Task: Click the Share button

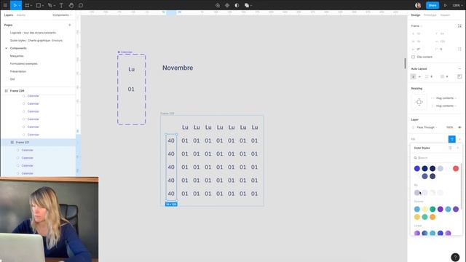Action: pyautogui.click(x=433, y=5)
